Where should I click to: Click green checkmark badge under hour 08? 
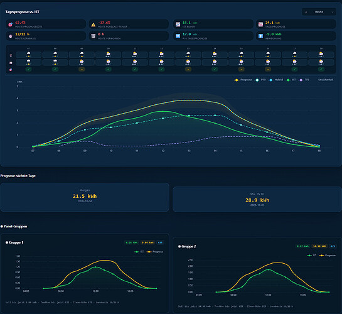point(55,69)
